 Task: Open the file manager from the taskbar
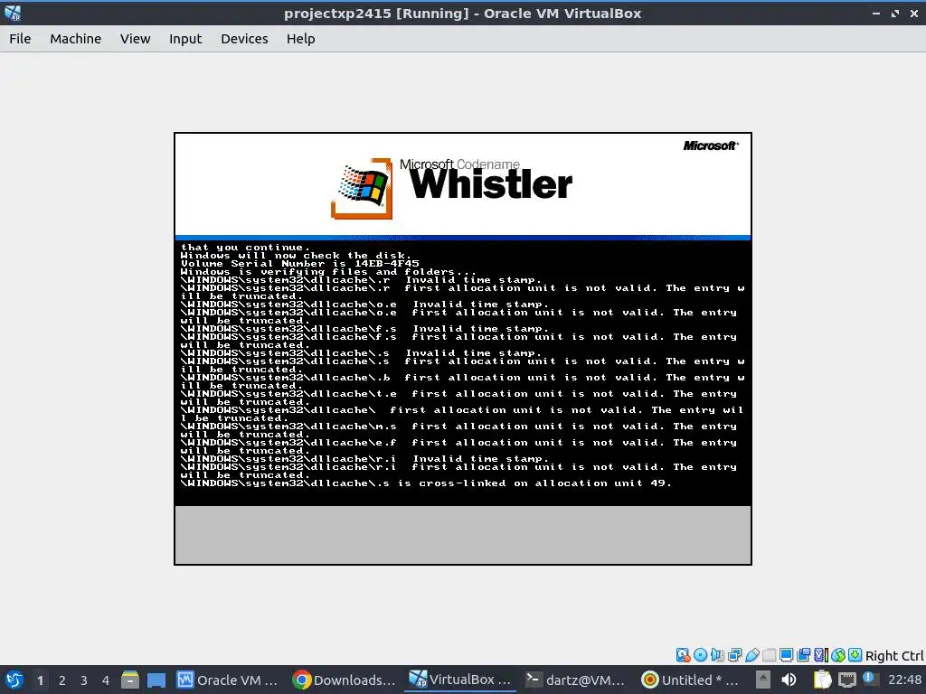pos(130,680)
